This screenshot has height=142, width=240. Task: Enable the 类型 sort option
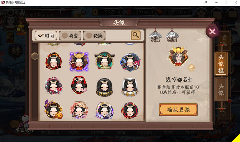pos(70,36)
